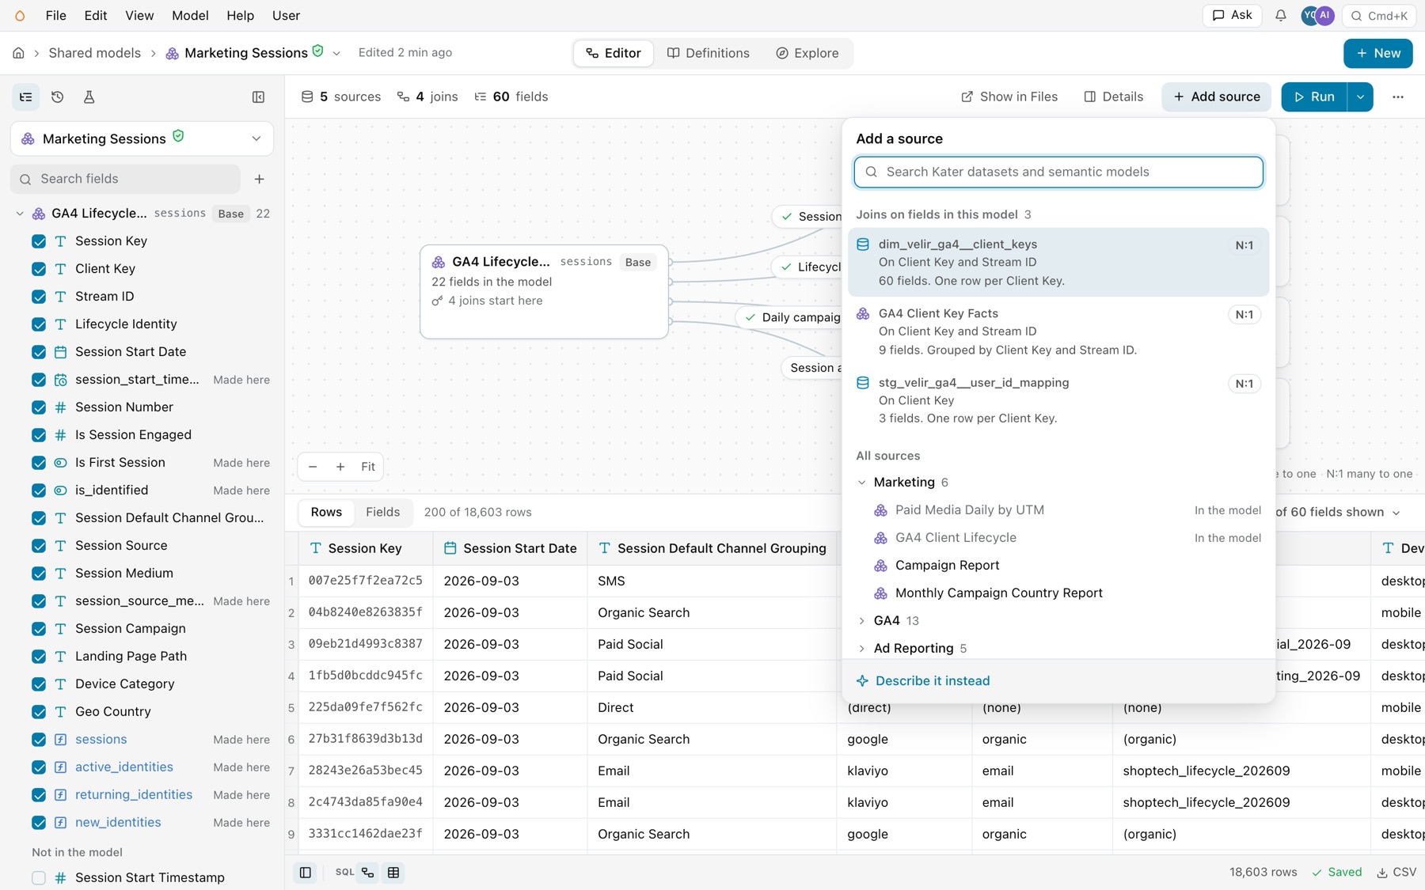The height and width of the screenshot is (890, 1425).
Task: Open the version history clock icon
Action: click(57, 97)
